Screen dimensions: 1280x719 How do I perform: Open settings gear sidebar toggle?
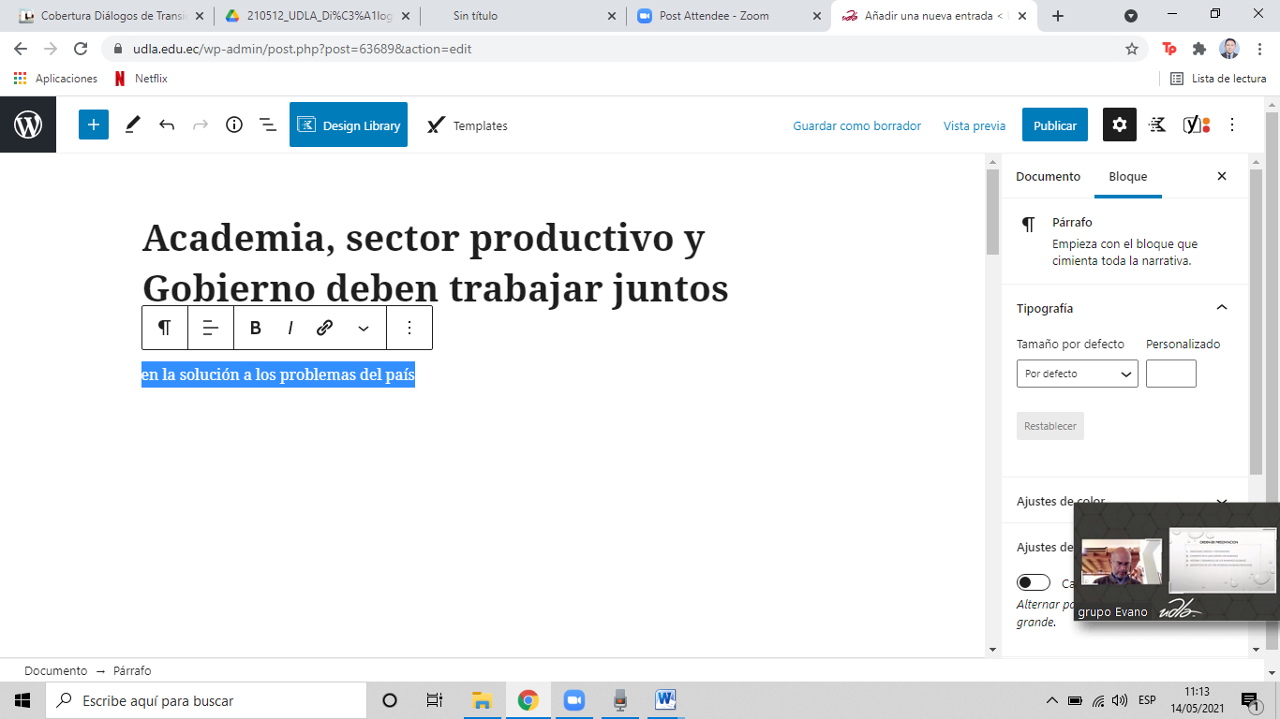[1119, 125]
